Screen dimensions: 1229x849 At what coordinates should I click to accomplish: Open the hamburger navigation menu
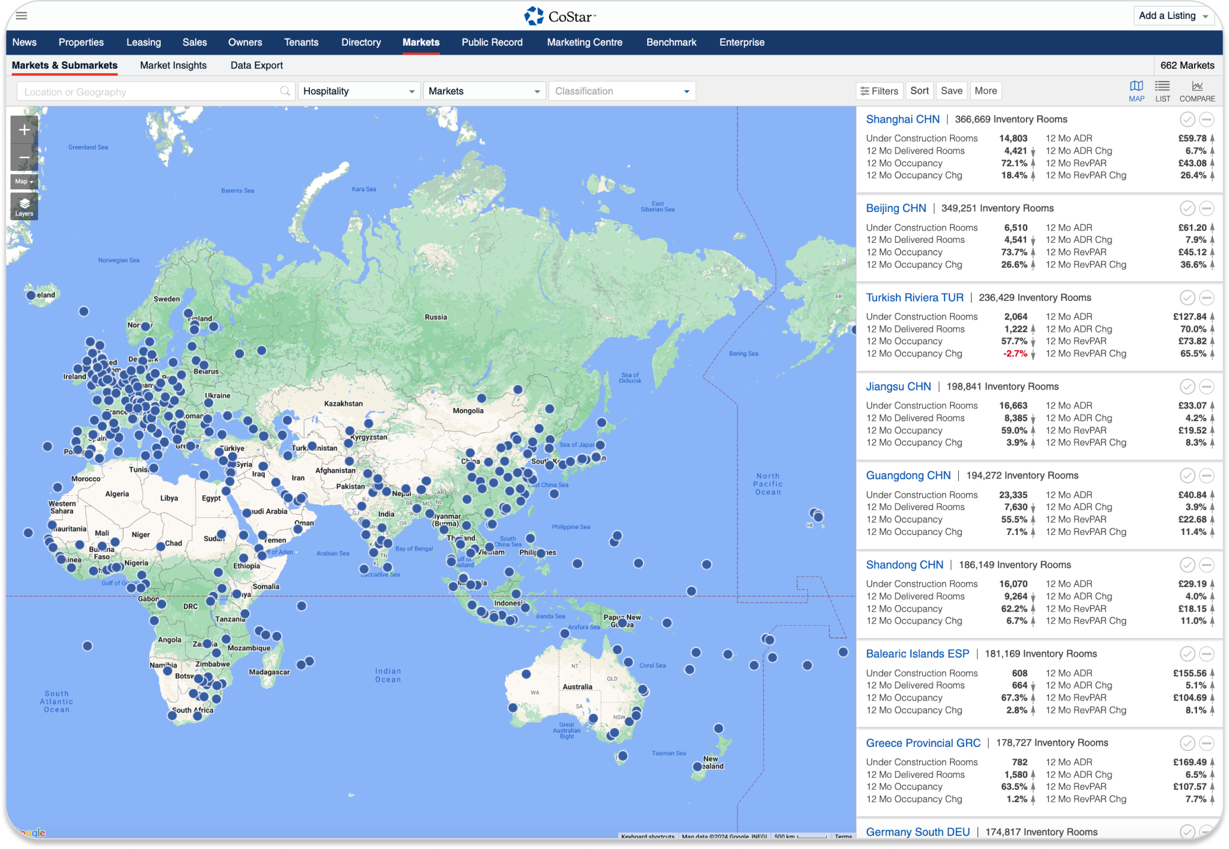pyautogui.click(x=21, y=15)
